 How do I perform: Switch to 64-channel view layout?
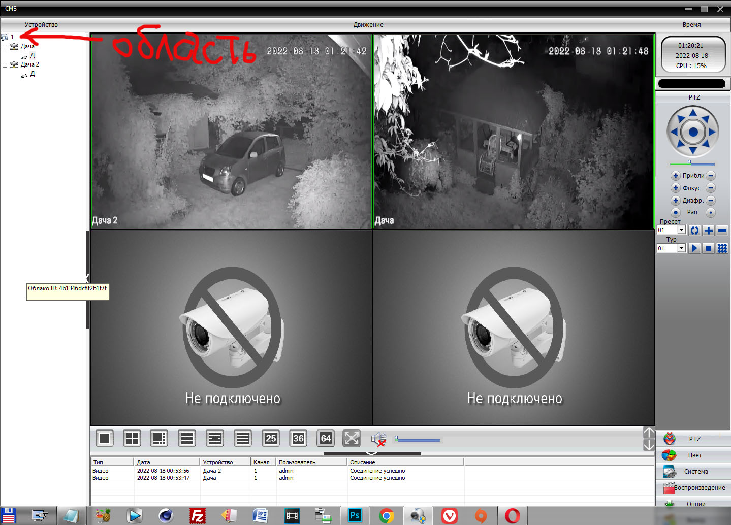tap(326, 438)
